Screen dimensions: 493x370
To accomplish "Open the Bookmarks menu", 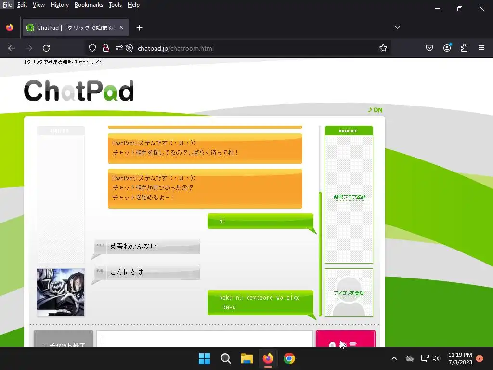I will tap(89, 5).
